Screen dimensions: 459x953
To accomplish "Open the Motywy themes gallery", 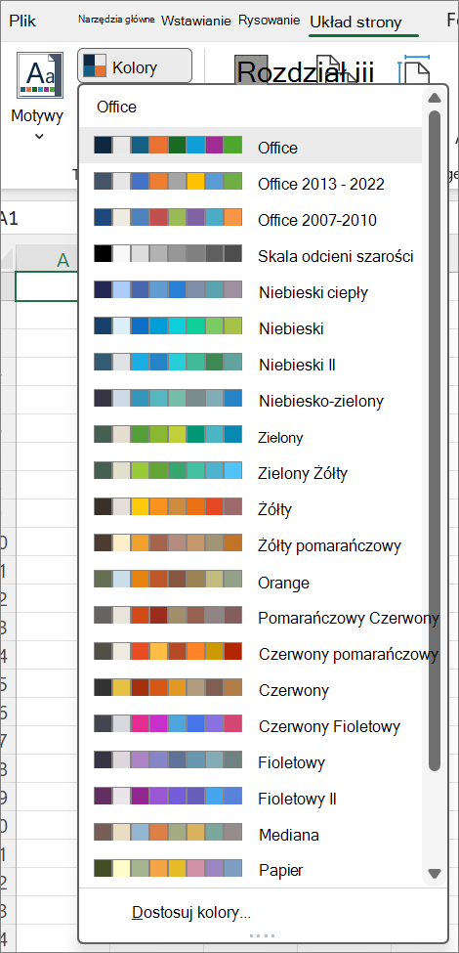I will (x=38, y=97).
